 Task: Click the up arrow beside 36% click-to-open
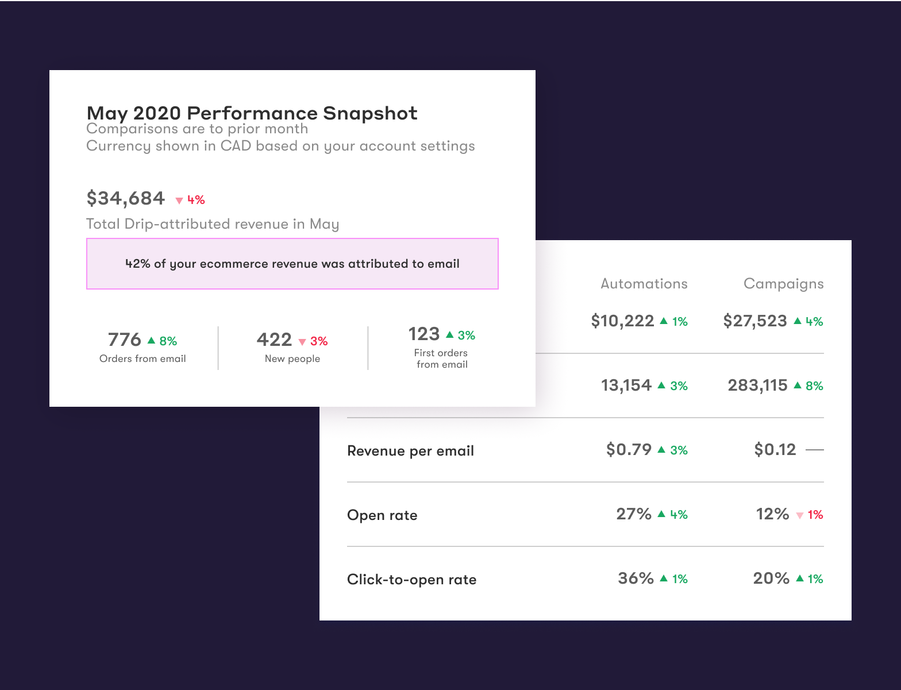click(x=664, y=579)
